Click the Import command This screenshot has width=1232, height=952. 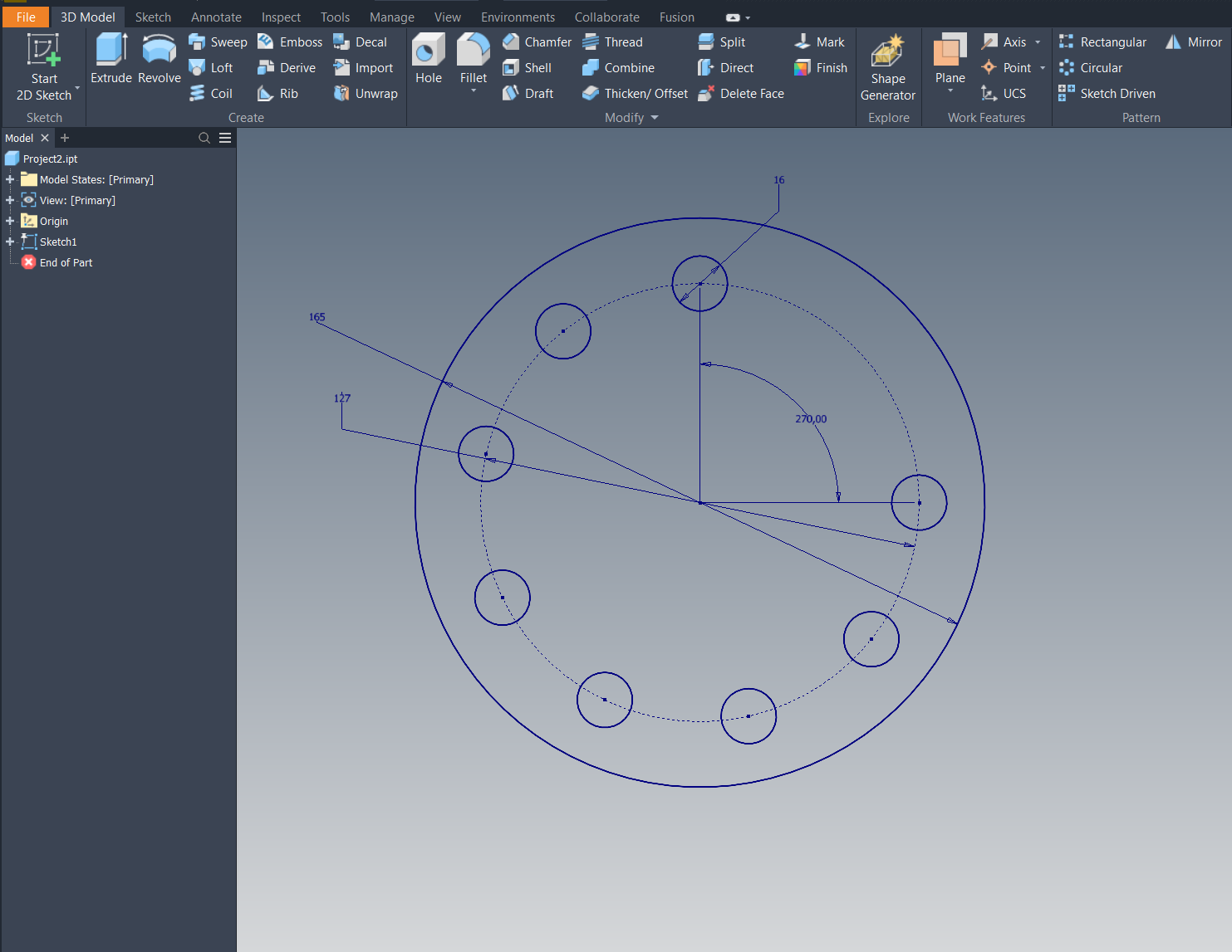tap(363, 68)
